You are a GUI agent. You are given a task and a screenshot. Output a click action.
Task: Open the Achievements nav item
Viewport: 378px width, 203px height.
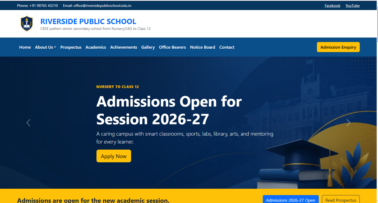coord(124,47)
